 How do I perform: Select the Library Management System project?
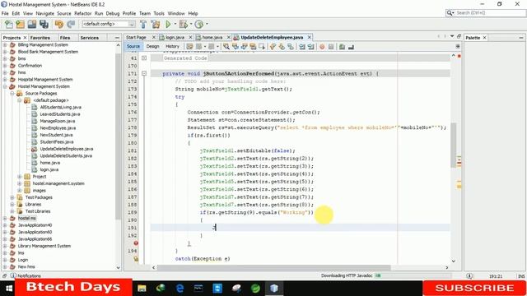[x=44, y=246]
